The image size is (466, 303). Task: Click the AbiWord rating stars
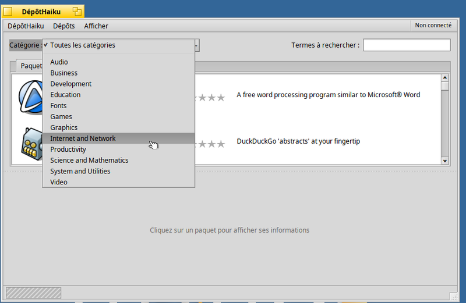pos(211,98)
